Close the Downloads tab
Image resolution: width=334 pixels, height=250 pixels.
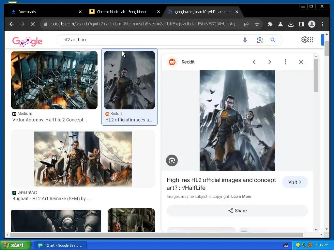tap(80, 12)
